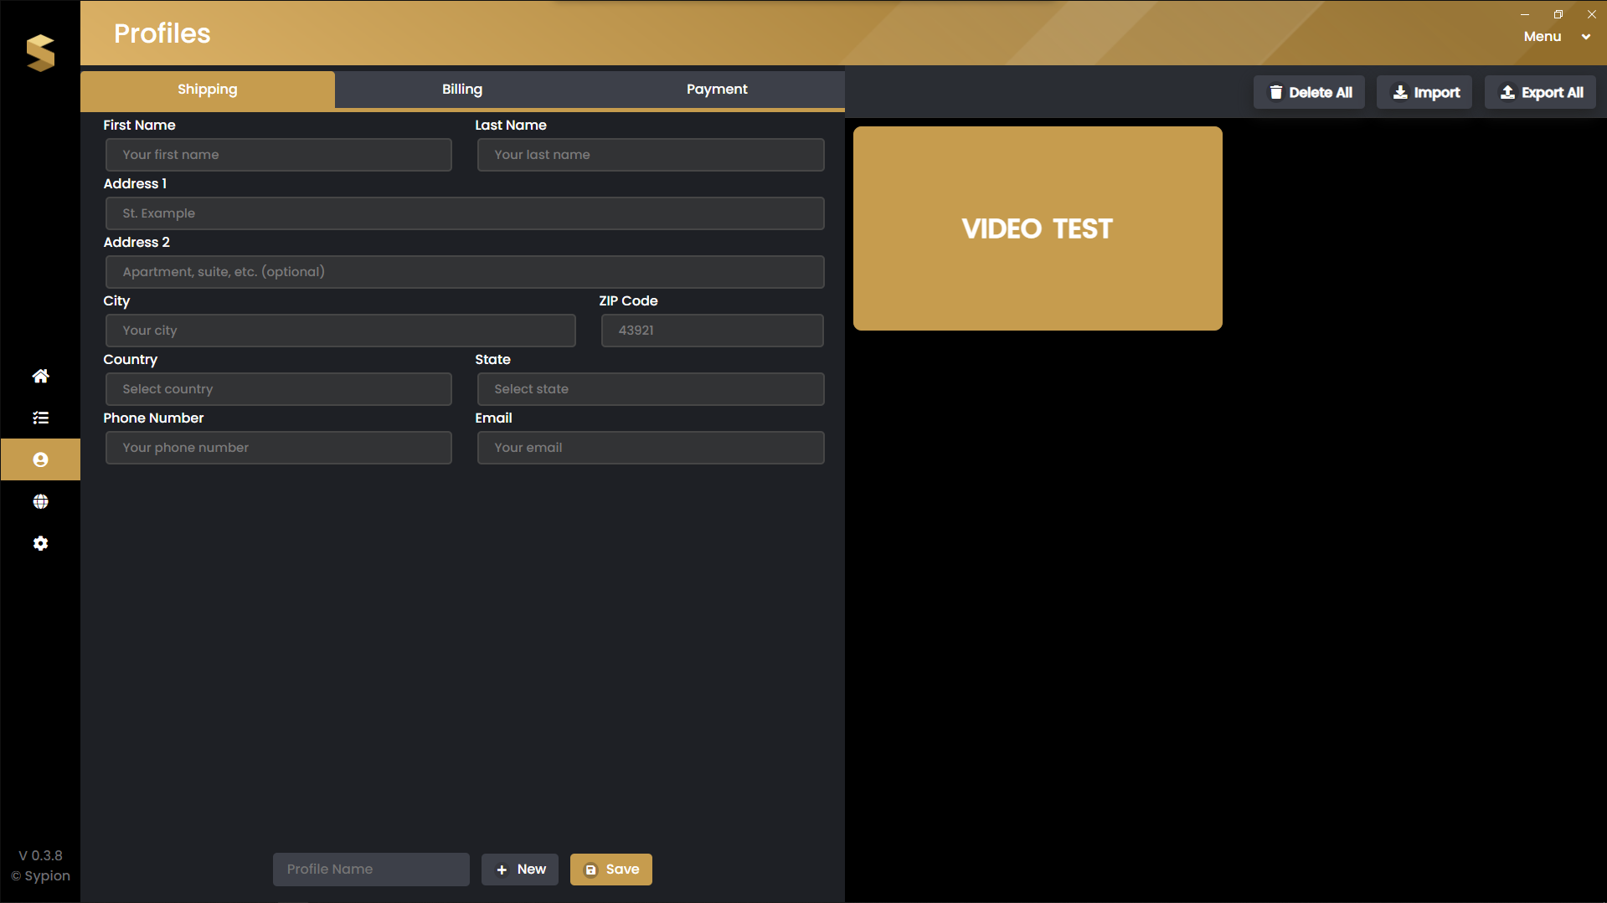The height and width of the screenshot is (903, 1607).
Task: Select the VIDEO TEST profile card
Action: coord(1038,228)
